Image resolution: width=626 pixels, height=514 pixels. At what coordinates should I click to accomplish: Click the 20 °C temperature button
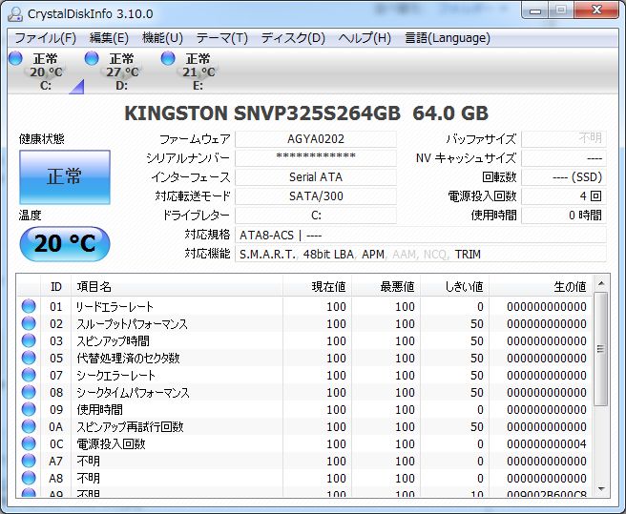65,243
